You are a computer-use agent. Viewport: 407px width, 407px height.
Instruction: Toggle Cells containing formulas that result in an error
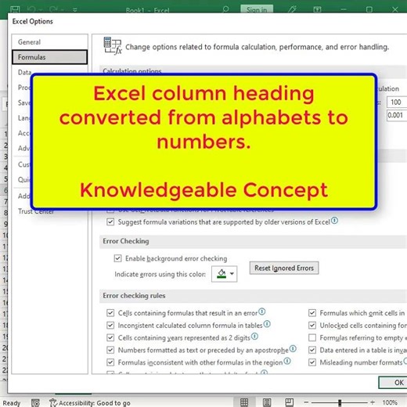tap(110, 312)
